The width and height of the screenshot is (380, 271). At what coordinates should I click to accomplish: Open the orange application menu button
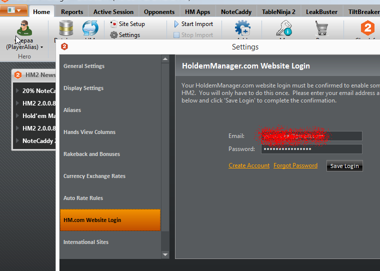(13, 10)
